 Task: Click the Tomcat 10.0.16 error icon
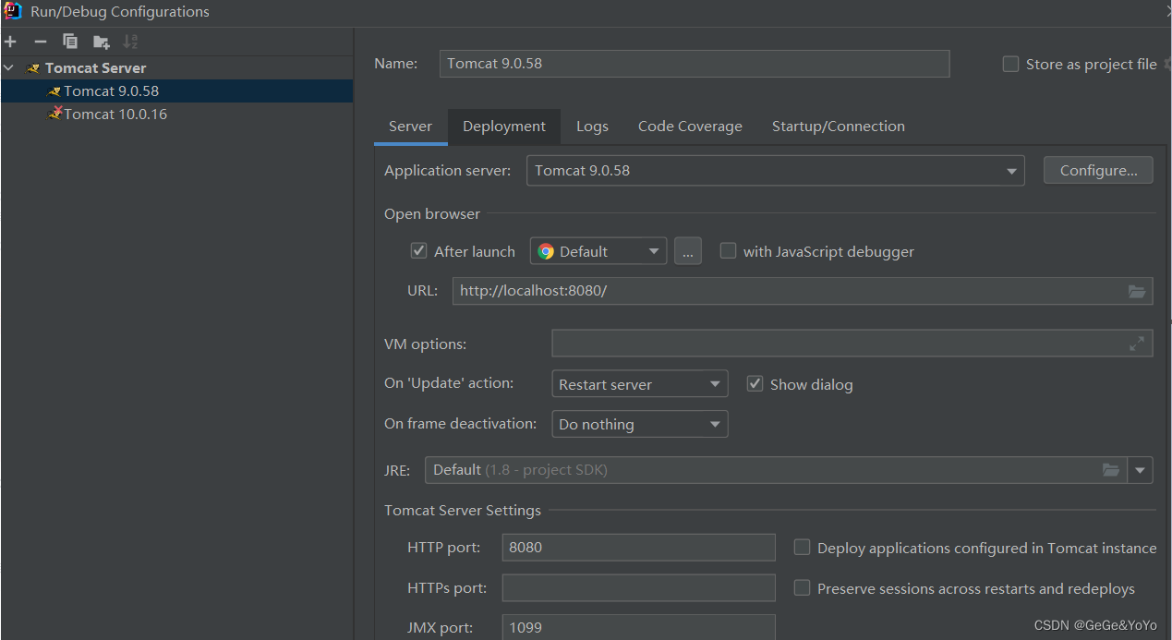(x=55, y=114)
